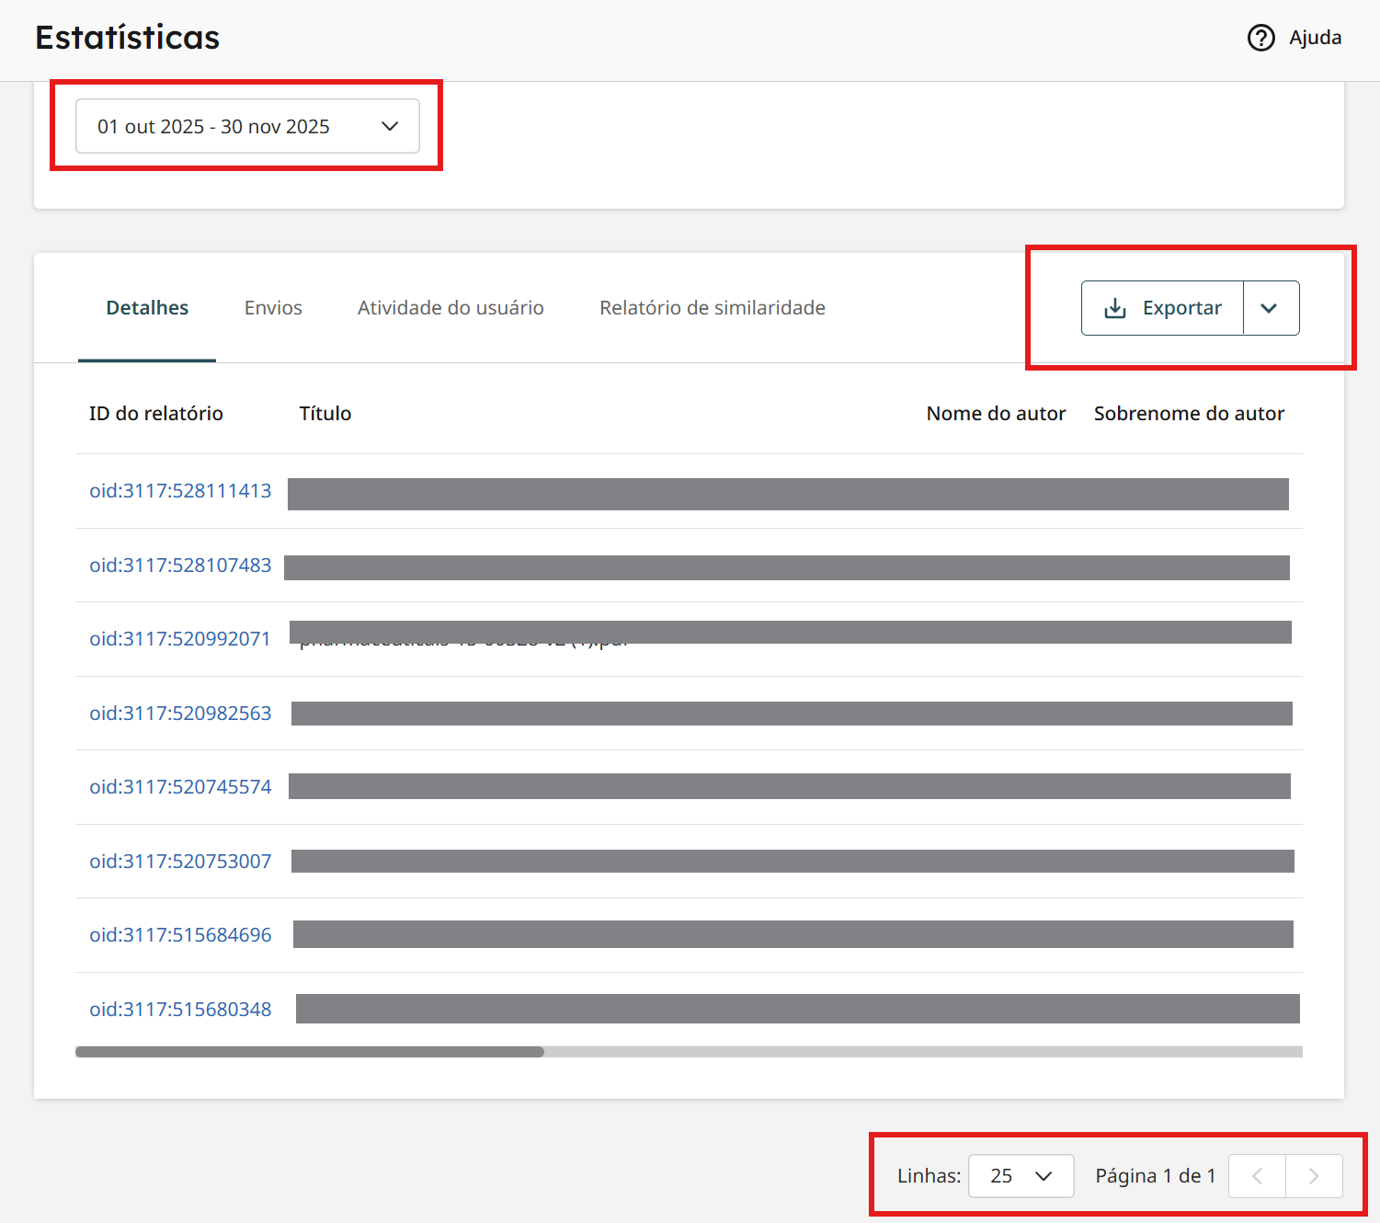Click the Exportar download icon button

(1163, 308)
